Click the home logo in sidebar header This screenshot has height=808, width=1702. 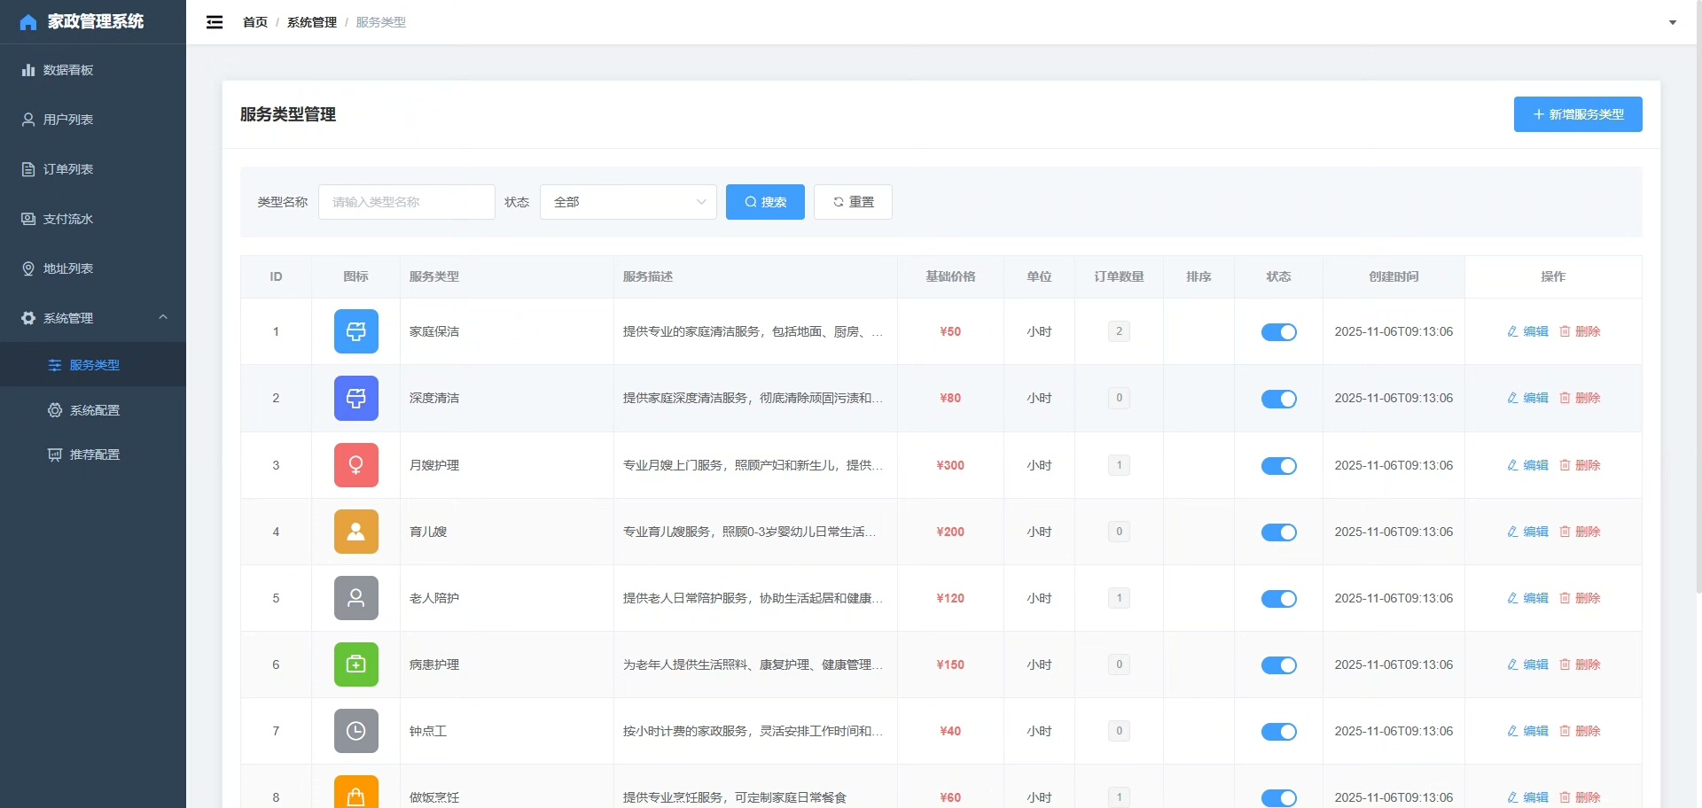[28, 22]
